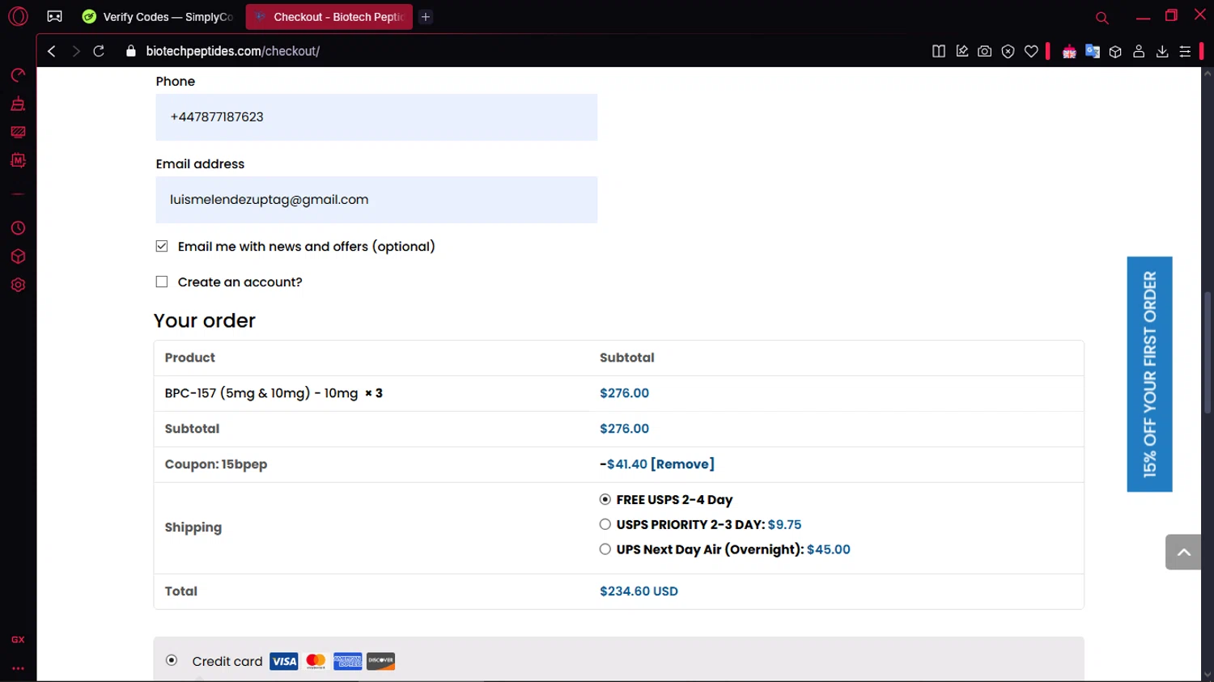Screen dimensions: 1214x682
Task: Remove the 15bpep coupon
Action: coord(682,464)
